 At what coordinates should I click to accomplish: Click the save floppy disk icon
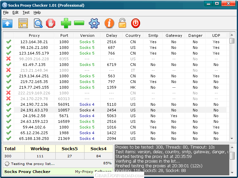[23, 23]
